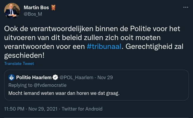The width and height of the screenshot is (193, 118).
Task: Open the quoted tweet text about 'Mocht iemand weten'
Action: [x=64, y=93]
